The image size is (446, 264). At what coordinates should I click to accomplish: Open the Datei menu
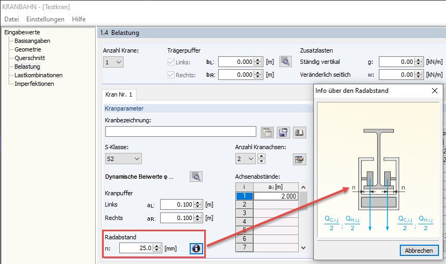point(12,19)
